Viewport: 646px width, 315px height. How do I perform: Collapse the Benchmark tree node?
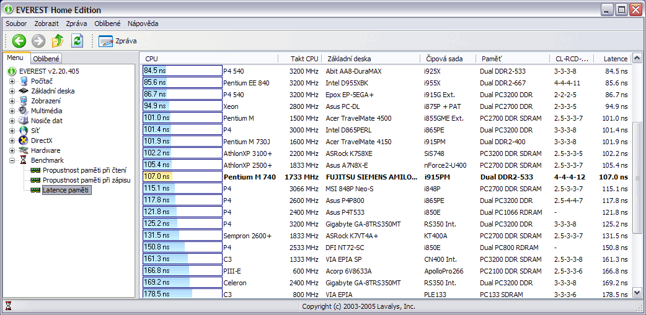[12, 160]
